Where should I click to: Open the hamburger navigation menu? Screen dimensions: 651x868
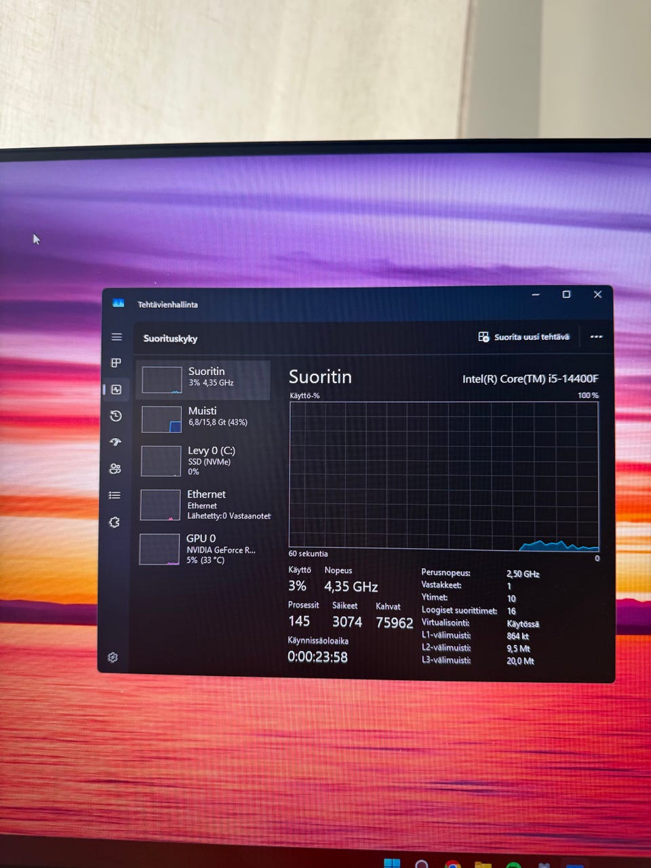click(117, 337)
